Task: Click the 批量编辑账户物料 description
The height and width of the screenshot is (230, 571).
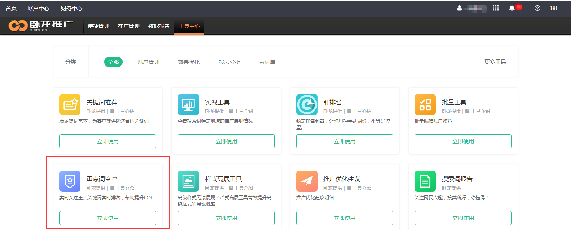Action: click(433, 121)
